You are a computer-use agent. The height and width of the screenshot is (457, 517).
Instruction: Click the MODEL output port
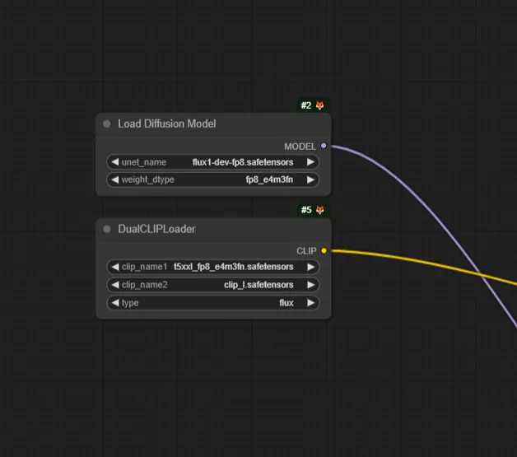[x=324, y=146]
